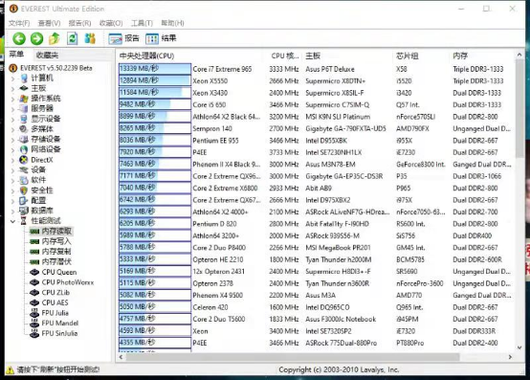Screen dimensions: 530x380
Task: Click the refresh icon in toolbar
Action: pos(72,38)
